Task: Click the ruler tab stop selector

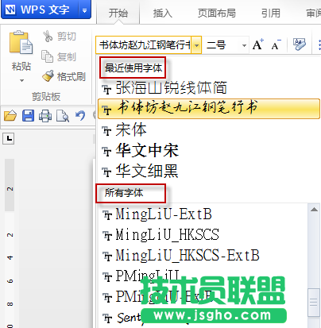Action: [x=9, y=138]
